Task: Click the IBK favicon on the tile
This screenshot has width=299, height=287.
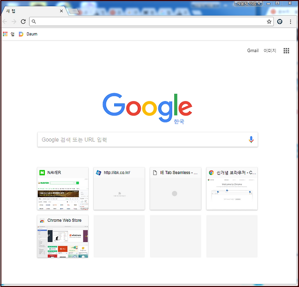Action: click(x=98, y=173)
